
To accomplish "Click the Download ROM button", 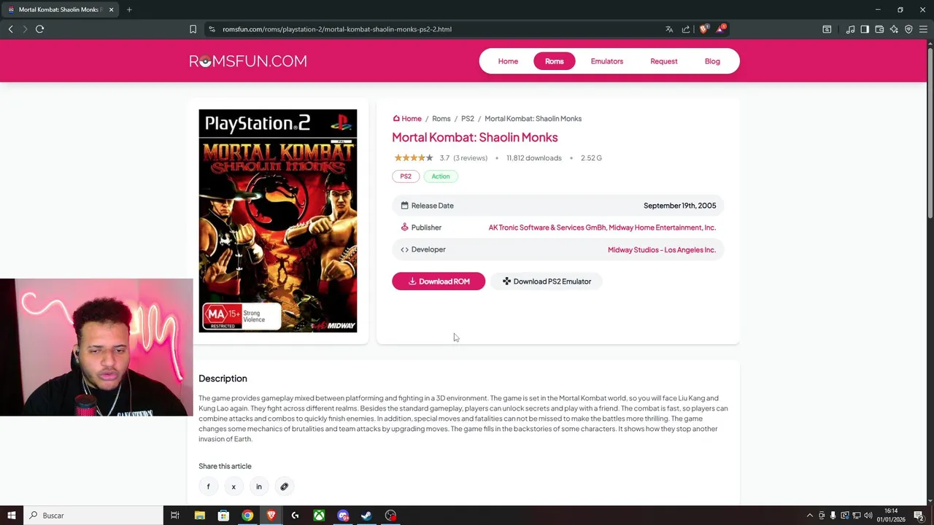I will click(439, 281).
